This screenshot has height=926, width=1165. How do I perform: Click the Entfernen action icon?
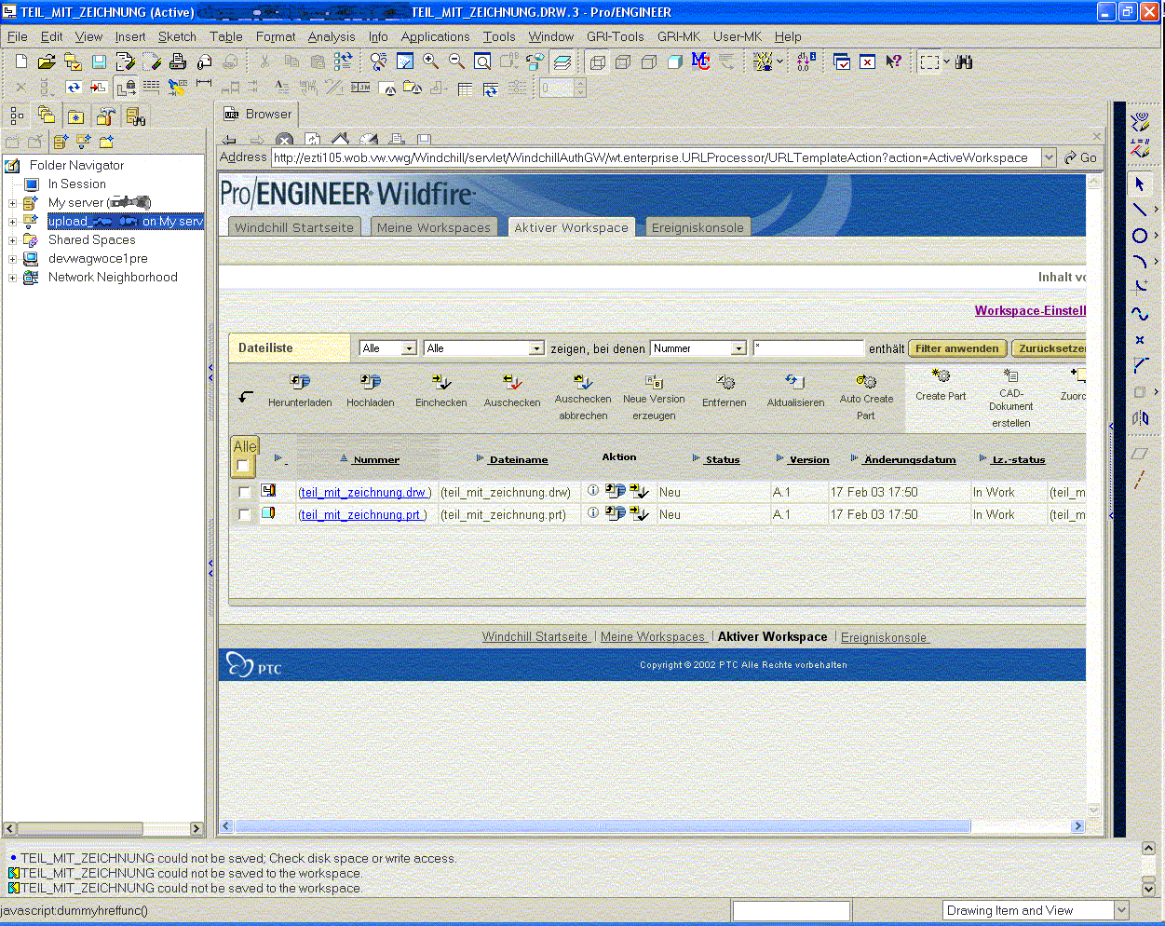click(725, 381)
